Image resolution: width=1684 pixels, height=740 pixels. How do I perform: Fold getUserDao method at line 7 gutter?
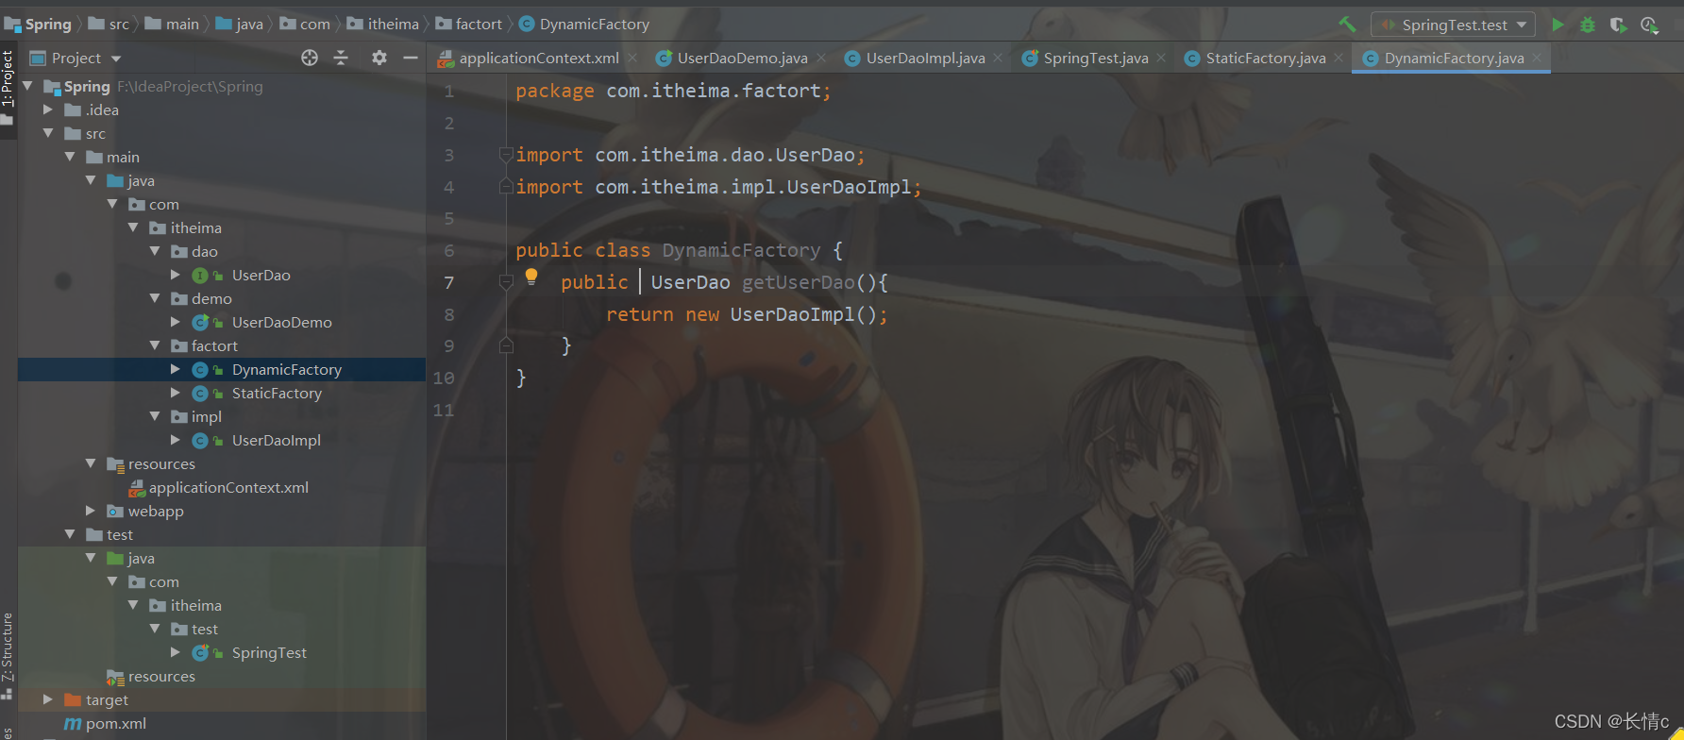[x=506, y=281]
